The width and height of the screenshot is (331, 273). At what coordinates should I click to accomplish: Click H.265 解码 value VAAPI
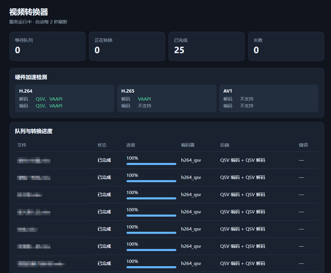144,99
